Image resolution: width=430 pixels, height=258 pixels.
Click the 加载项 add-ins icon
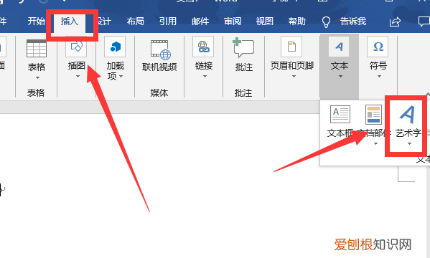point(115,47)
